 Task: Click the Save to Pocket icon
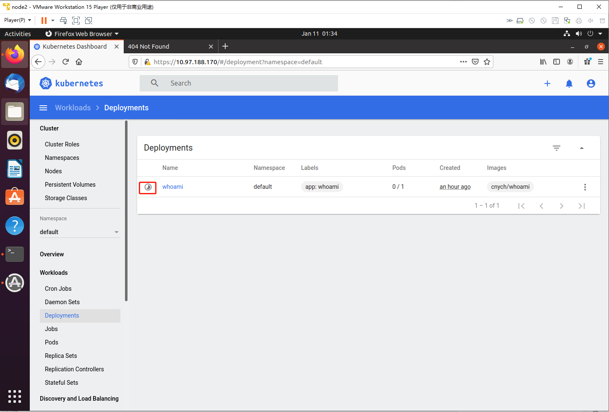(475, 62)
